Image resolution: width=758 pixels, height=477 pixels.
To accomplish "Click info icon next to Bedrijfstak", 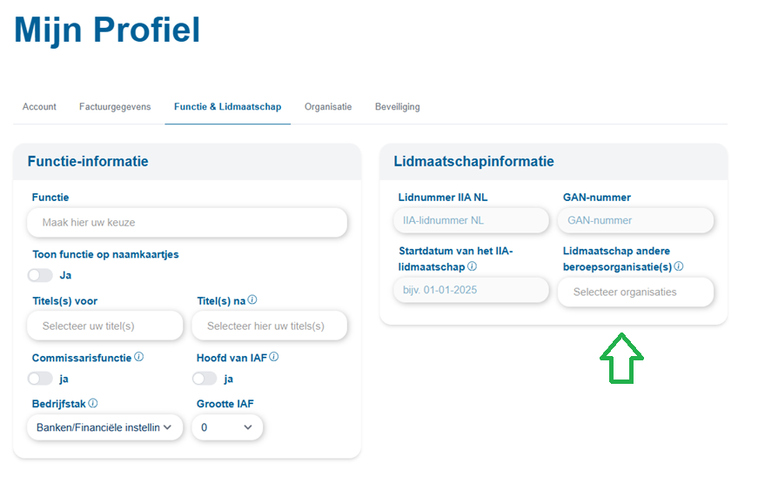I will point(93,404).
